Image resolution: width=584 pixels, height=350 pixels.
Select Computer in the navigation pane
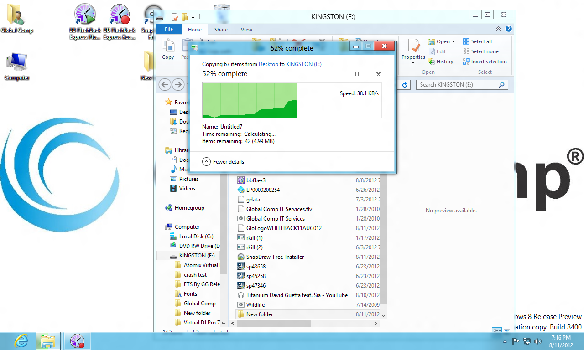182,227
